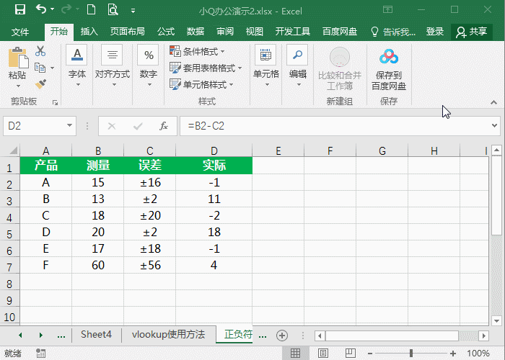
Task: Click the Save to Baidu Netdisk icon
Action: (389, 57)
